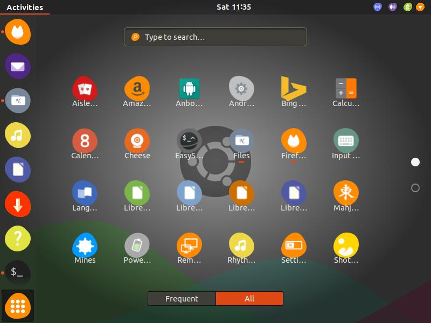Open Help from the dock
431x323 pixels.
pyautogui.click(x=18, y=238)
